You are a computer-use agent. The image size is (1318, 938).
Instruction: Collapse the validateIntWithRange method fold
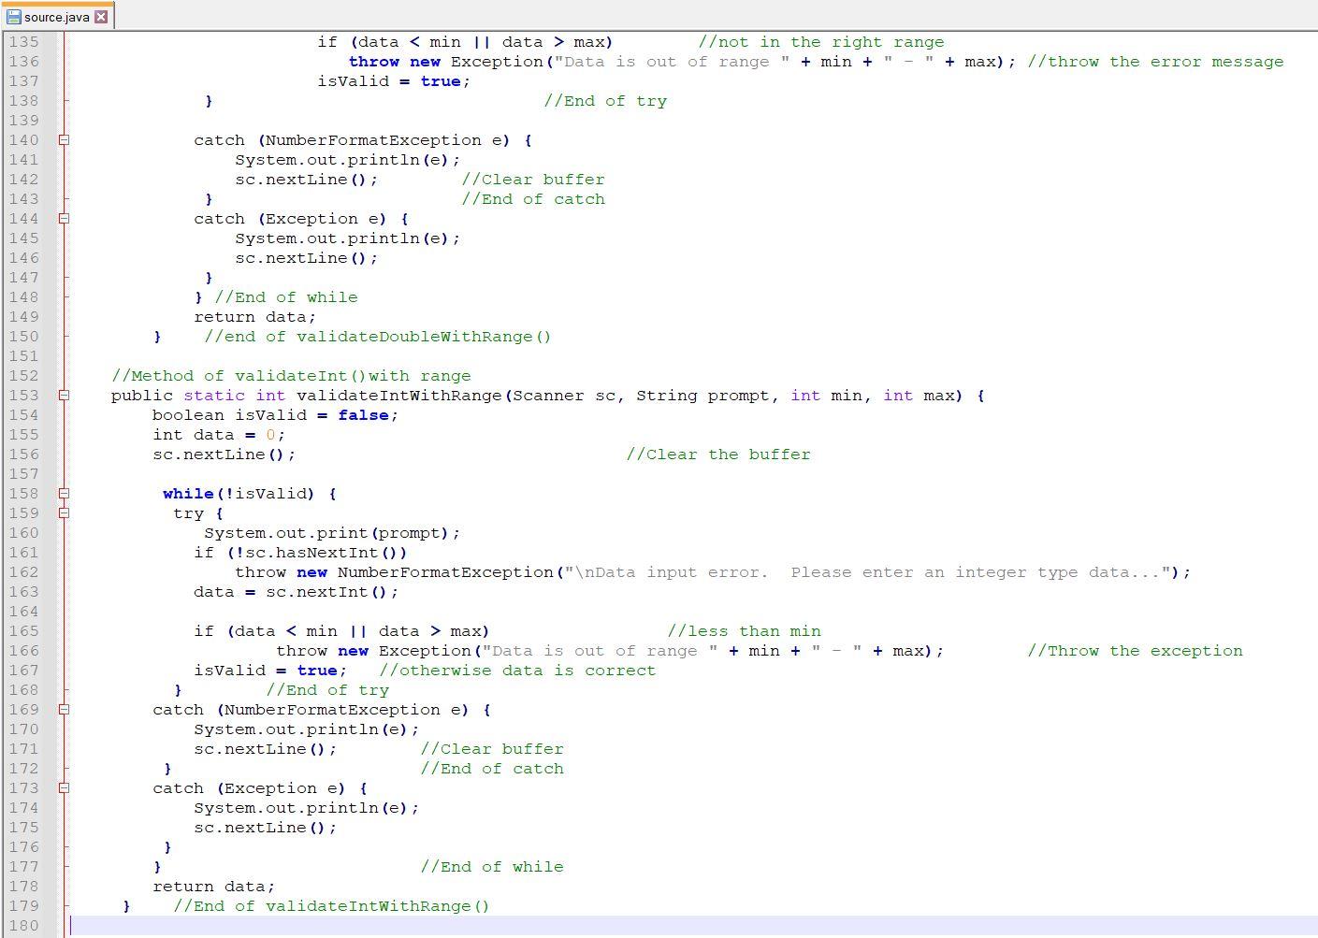click(x=62, y=395)
